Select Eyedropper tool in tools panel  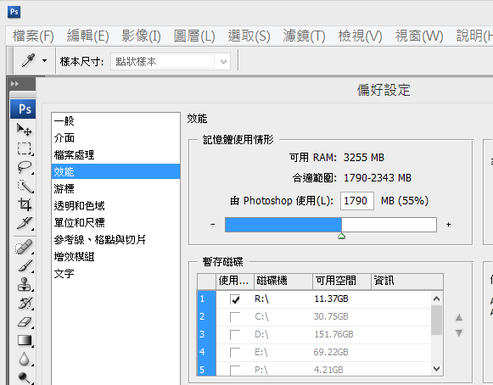[25, 223]
